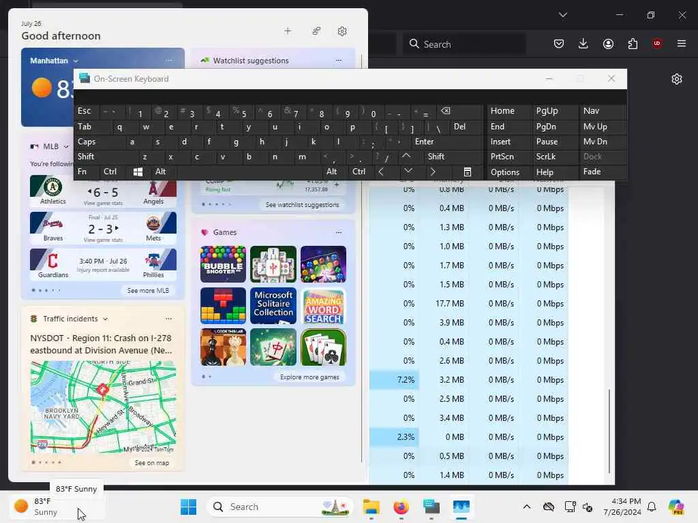Open the Watchlist suggestions more options

point(339,61)
